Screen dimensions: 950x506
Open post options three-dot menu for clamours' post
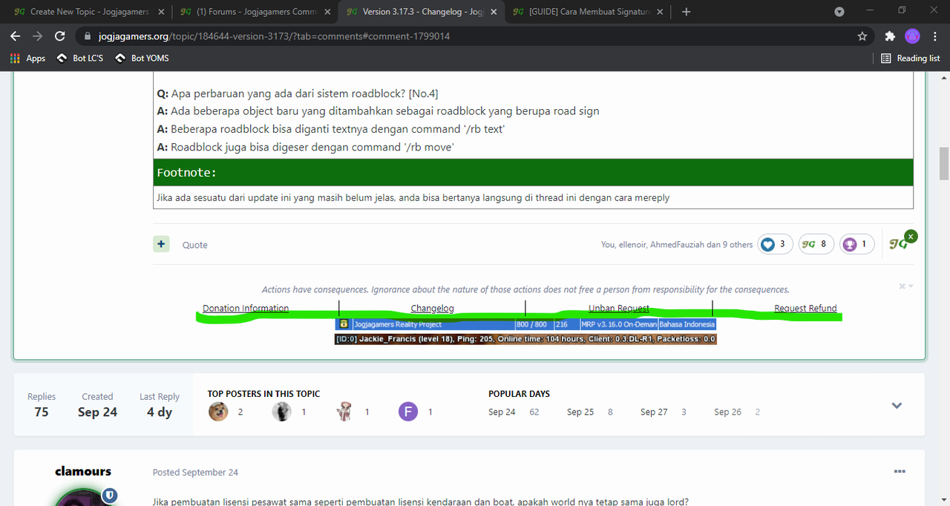(x=900, y=471)
